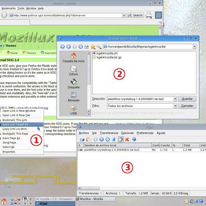Choose Open Link in New Tab
206x206 pixels.
point(22,115)
